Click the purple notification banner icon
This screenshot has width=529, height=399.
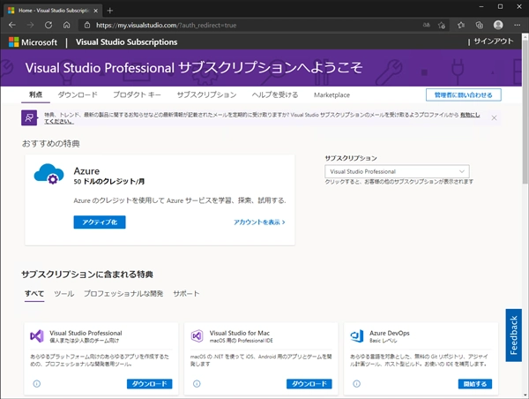[29, 117]
